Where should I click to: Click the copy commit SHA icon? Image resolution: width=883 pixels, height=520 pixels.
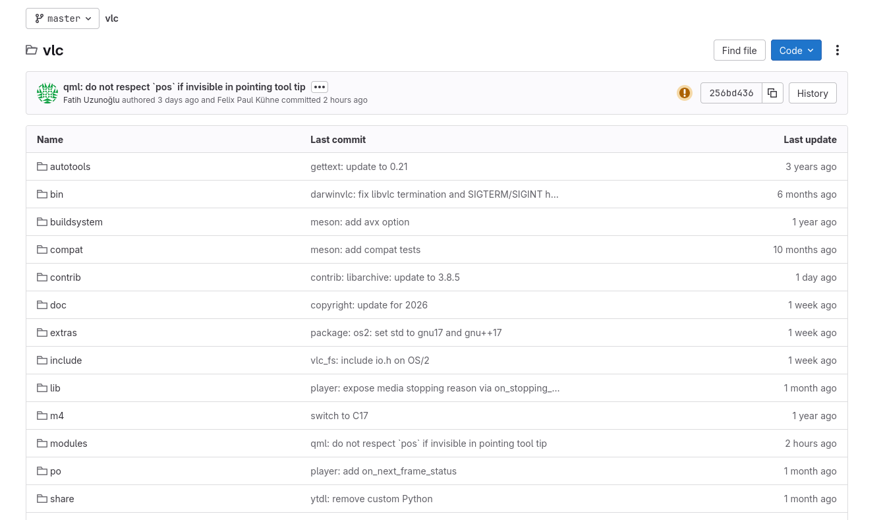pyautogui.click(x=772, y=93)
